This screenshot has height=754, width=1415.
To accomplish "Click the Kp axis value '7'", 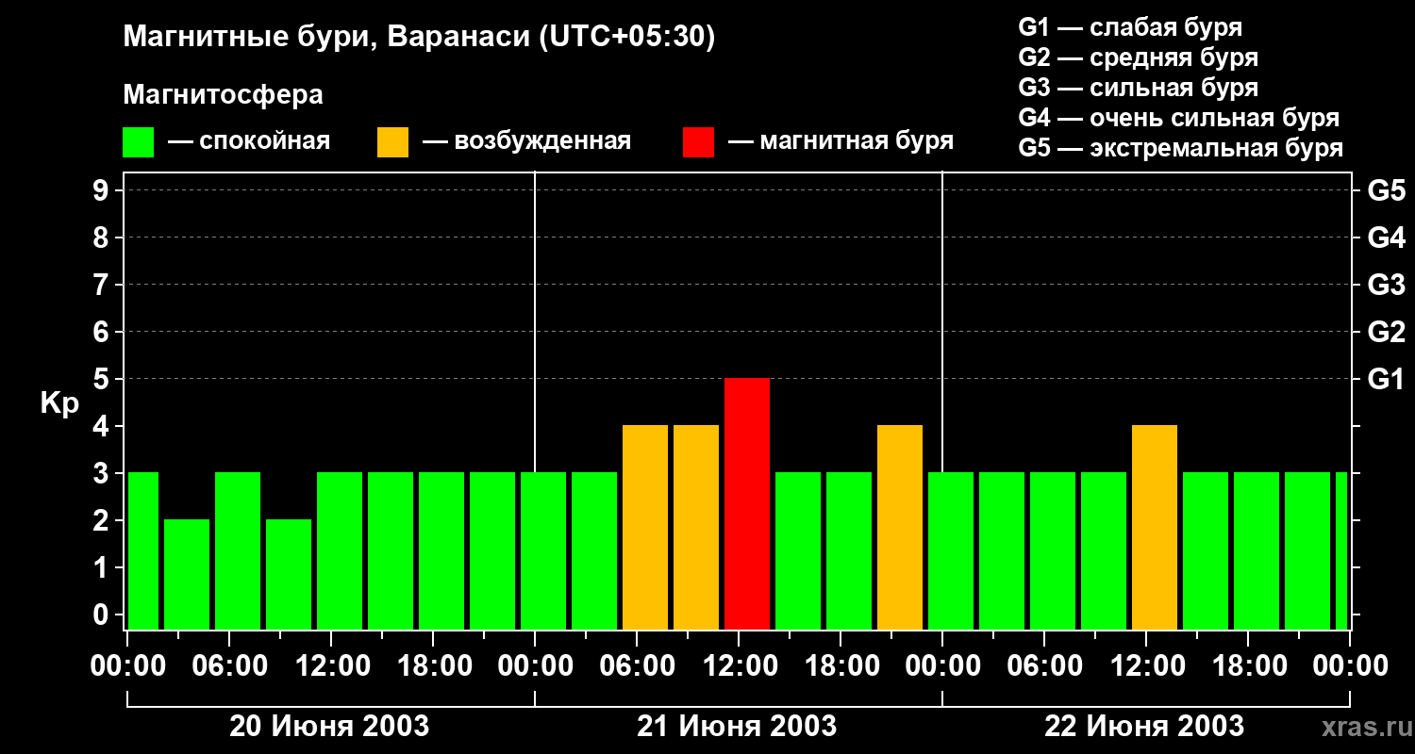I will point(102,285).
